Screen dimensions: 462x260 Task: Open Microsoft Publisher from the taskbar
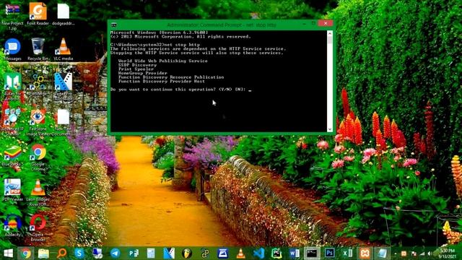point(133,253)
